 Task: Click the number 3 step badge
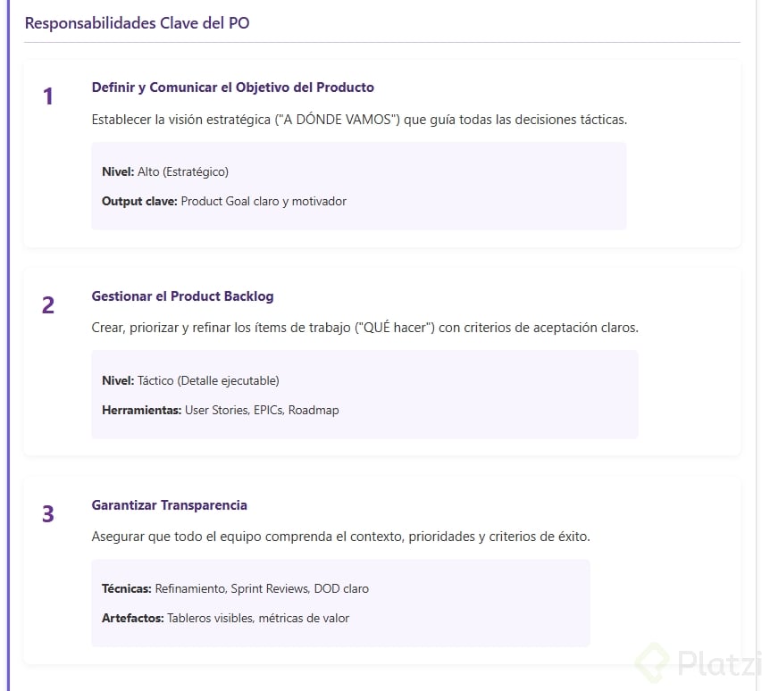click(x=48, y=514)
